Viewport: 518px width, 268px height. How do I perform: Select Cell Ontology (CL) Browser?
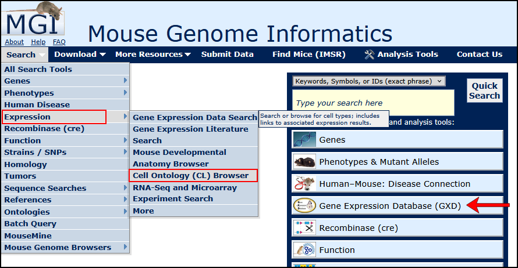click(x=191, y=175)
